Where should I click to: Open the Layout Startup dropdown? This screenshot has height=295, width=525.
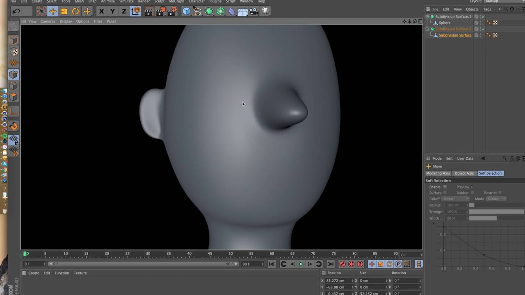[505, 2]
